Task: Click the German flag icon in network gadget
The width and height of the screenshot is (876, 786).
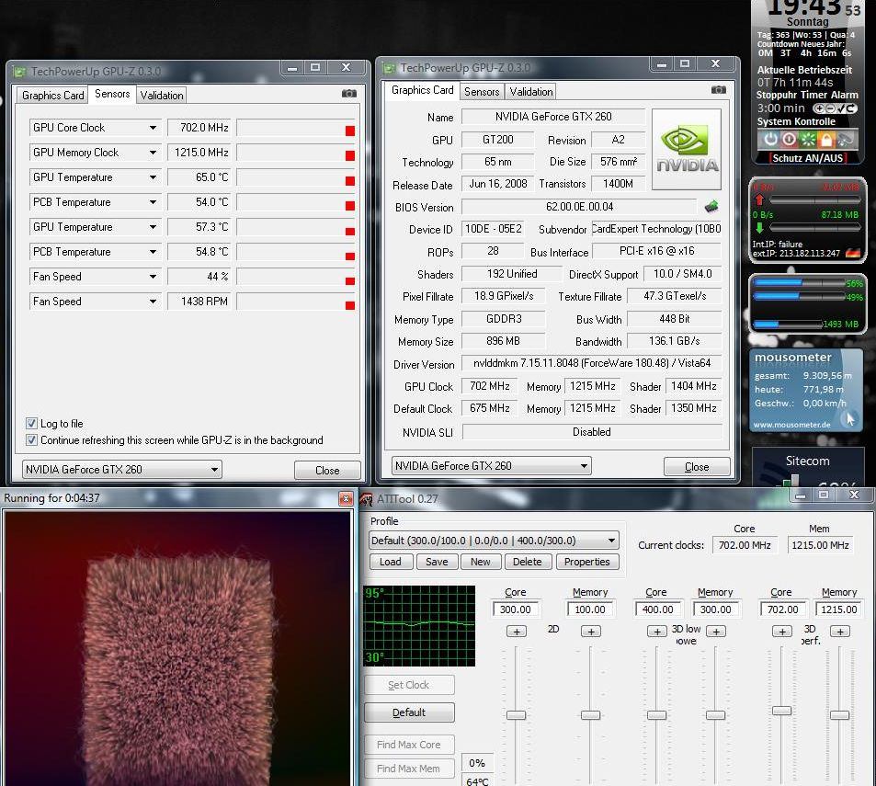Action: 852,253
